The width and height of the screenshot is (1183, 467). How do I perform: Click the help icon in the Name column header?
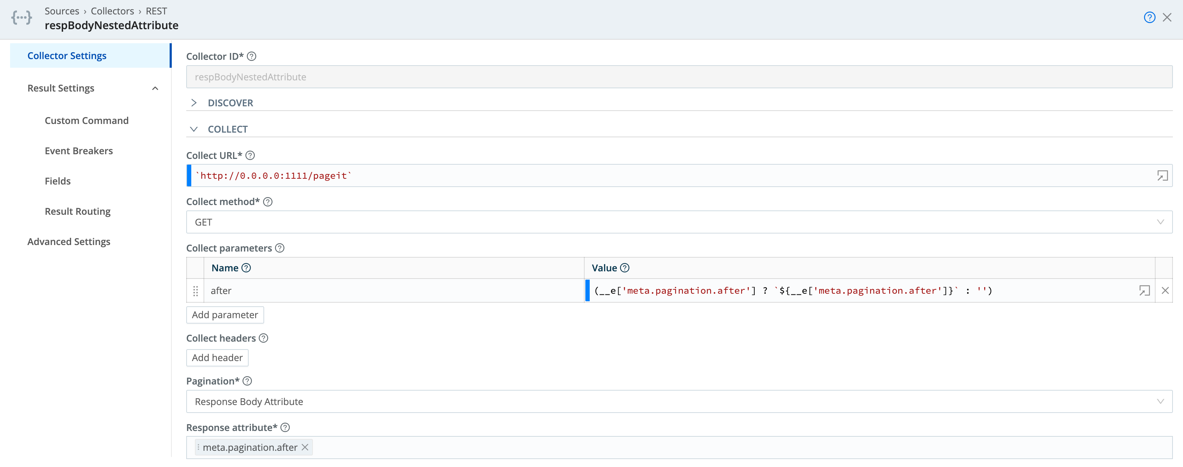point(246,268)
